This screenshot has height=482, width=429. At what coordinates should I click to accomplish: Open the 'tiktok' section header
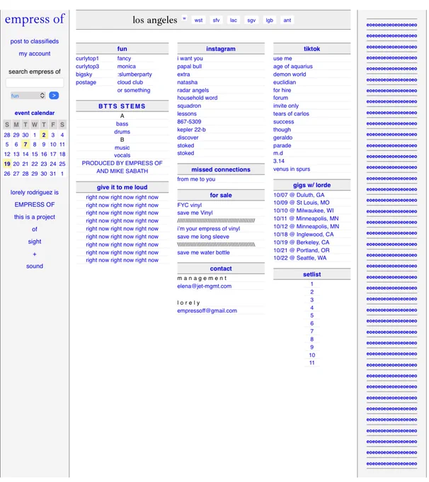click(311, 49)
